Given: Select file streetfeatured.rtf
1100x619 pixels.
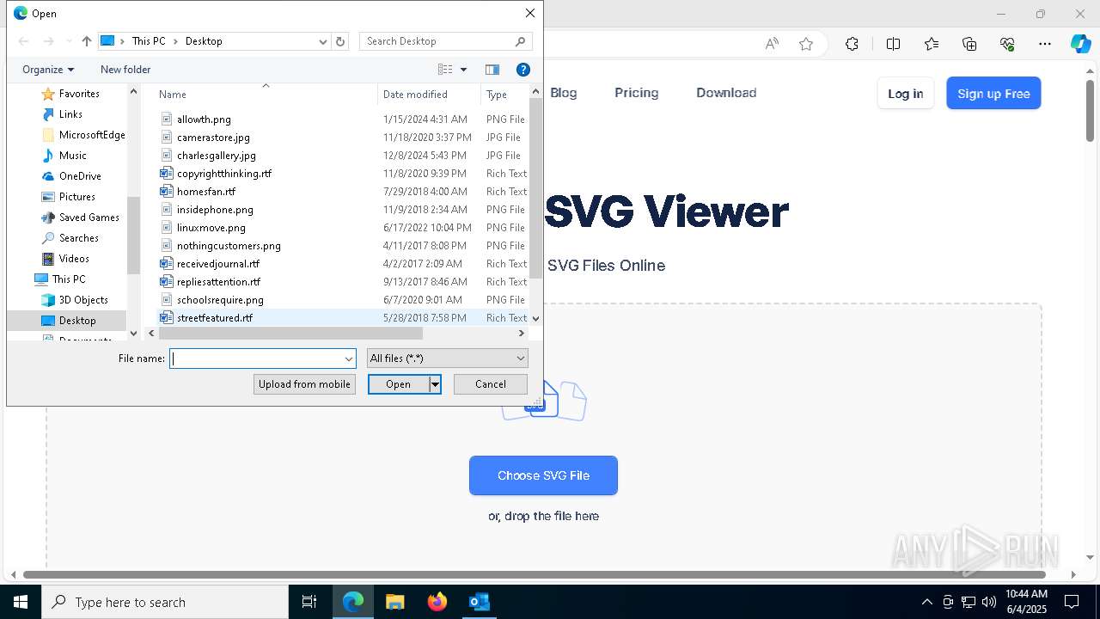Looking at the screenshot, I should pyautogui.click(x=215, y=318).
